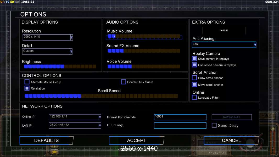Toggle Move scroll anchor checkbox

[x=194, y=85]
